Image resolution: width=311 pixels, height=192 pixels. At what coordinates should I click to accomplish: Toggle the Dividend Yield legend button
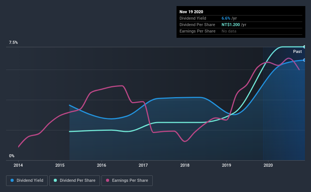click(27, 181)
